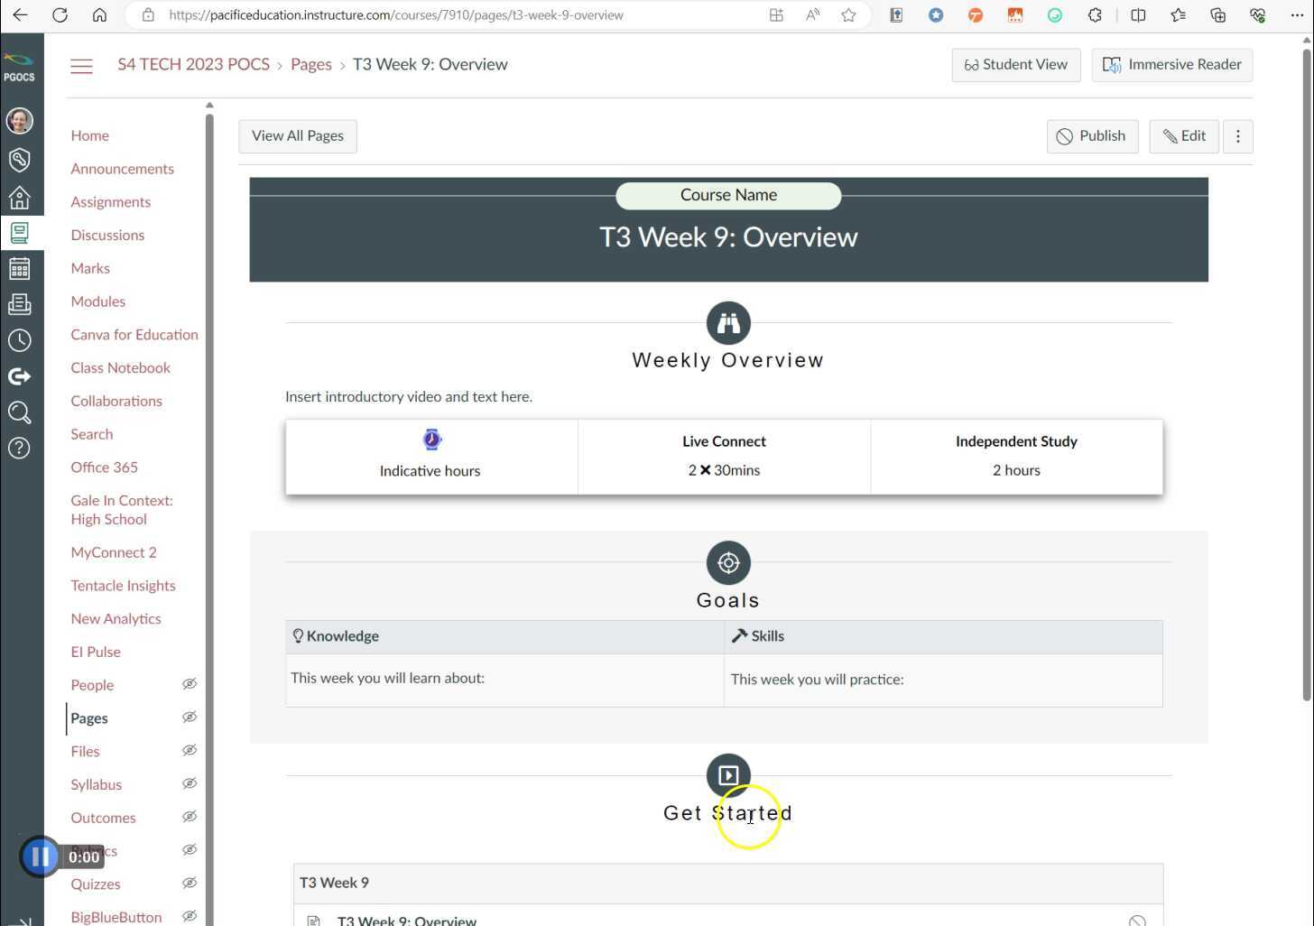The height and width of the screenshot is (926, 1314).
Task: Open the Courses icon in the left rail
Action: (20, 233)
